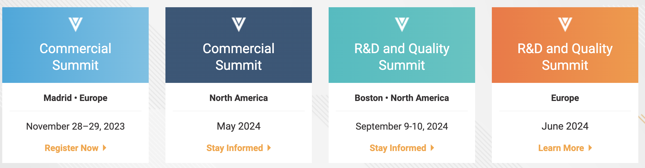645x168 pixels.
Task: Click the orange R&D and Quality Summit heading
Action: click(565, 57)
